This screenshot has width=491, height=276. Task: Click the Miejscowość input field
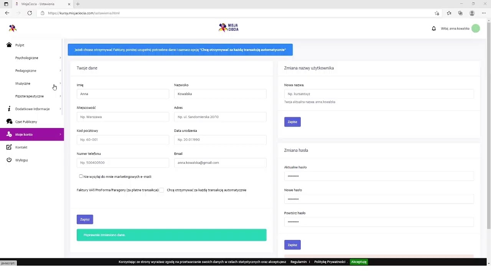123,117
